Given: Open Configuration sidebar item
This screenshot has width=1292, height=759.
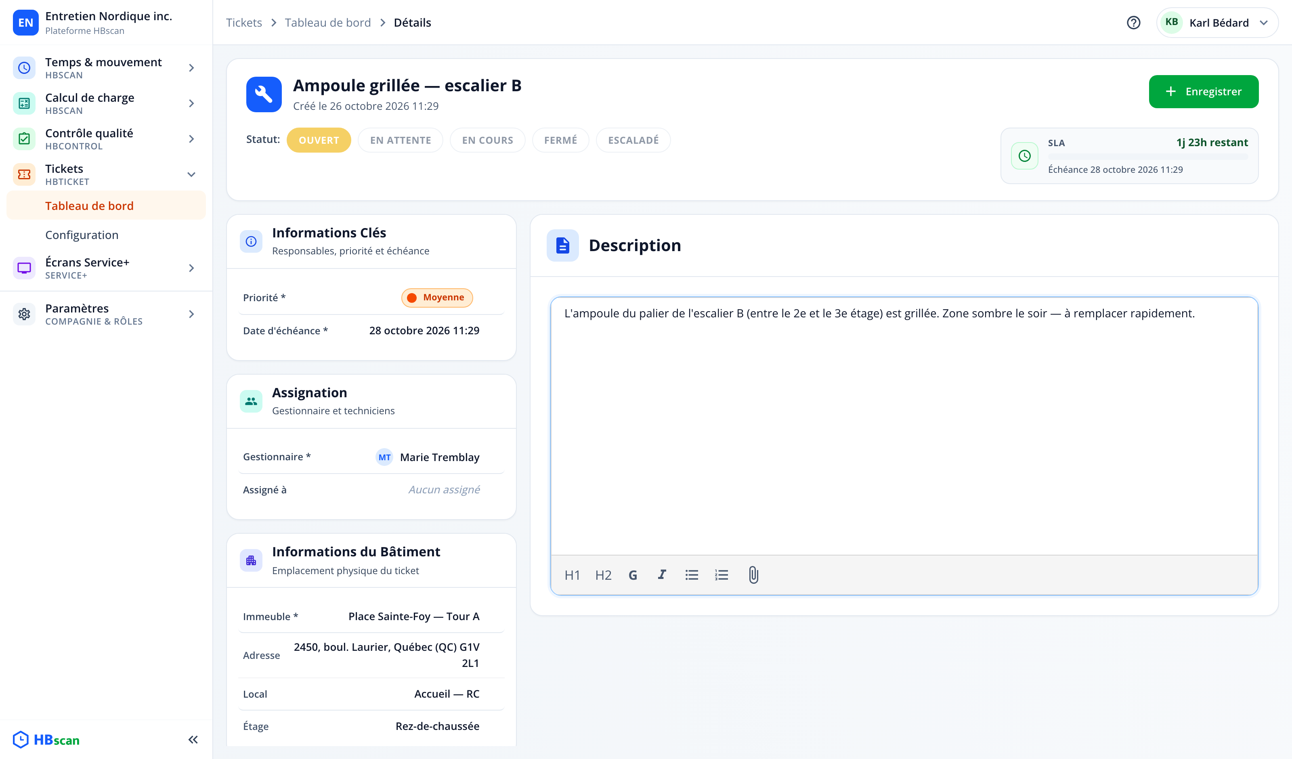Looking at the screenshot, I should coord(106,235).
